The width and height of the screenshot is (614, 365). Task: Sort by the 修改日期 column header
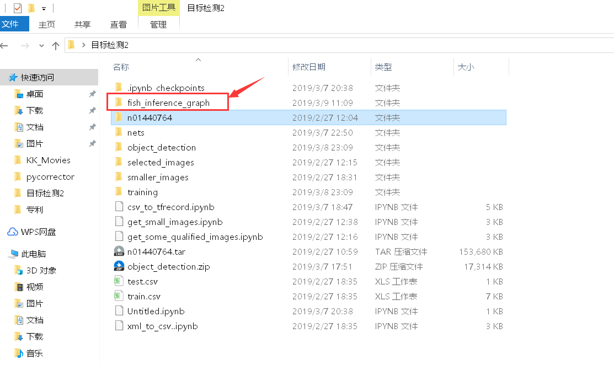coord(309,67)
